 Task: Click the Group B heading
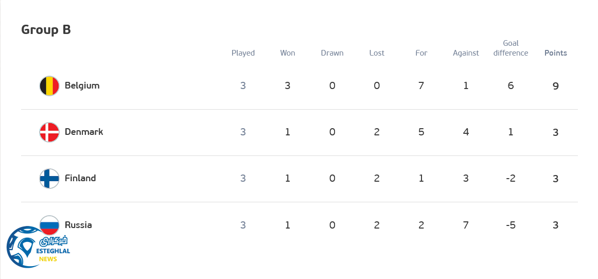[46, 30]
